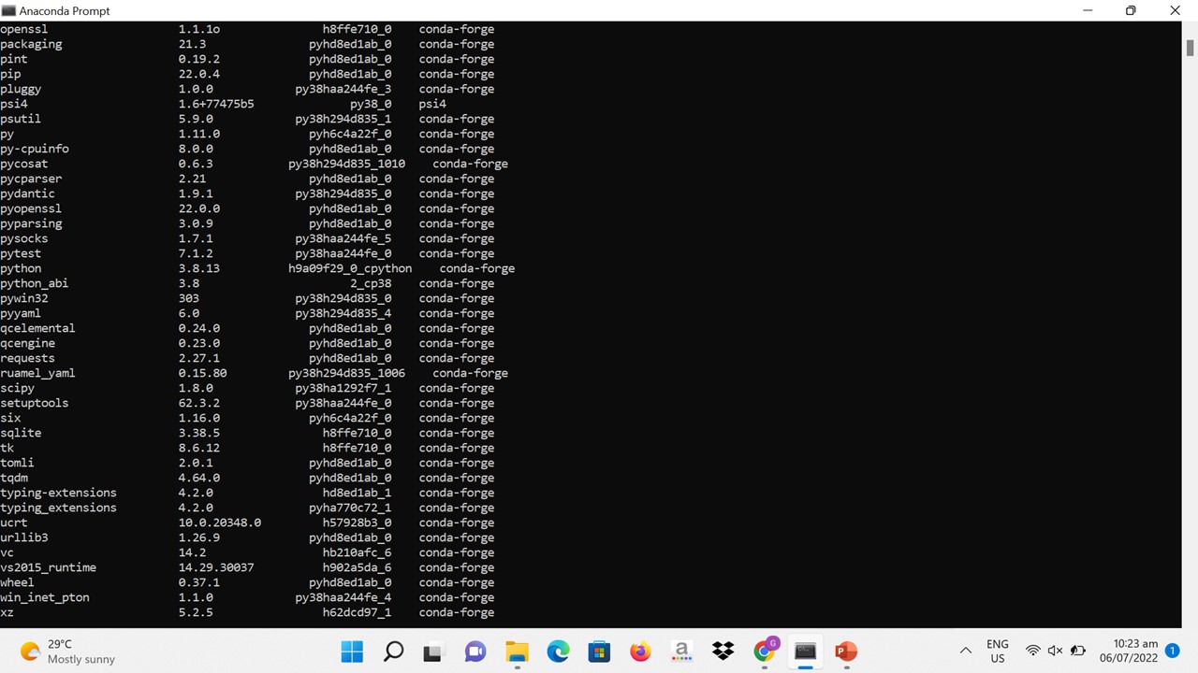The width and height of the screenshot is (1198, 673).
Task: Expand the hidden system tray icons
Action: [x=965, y=649]
